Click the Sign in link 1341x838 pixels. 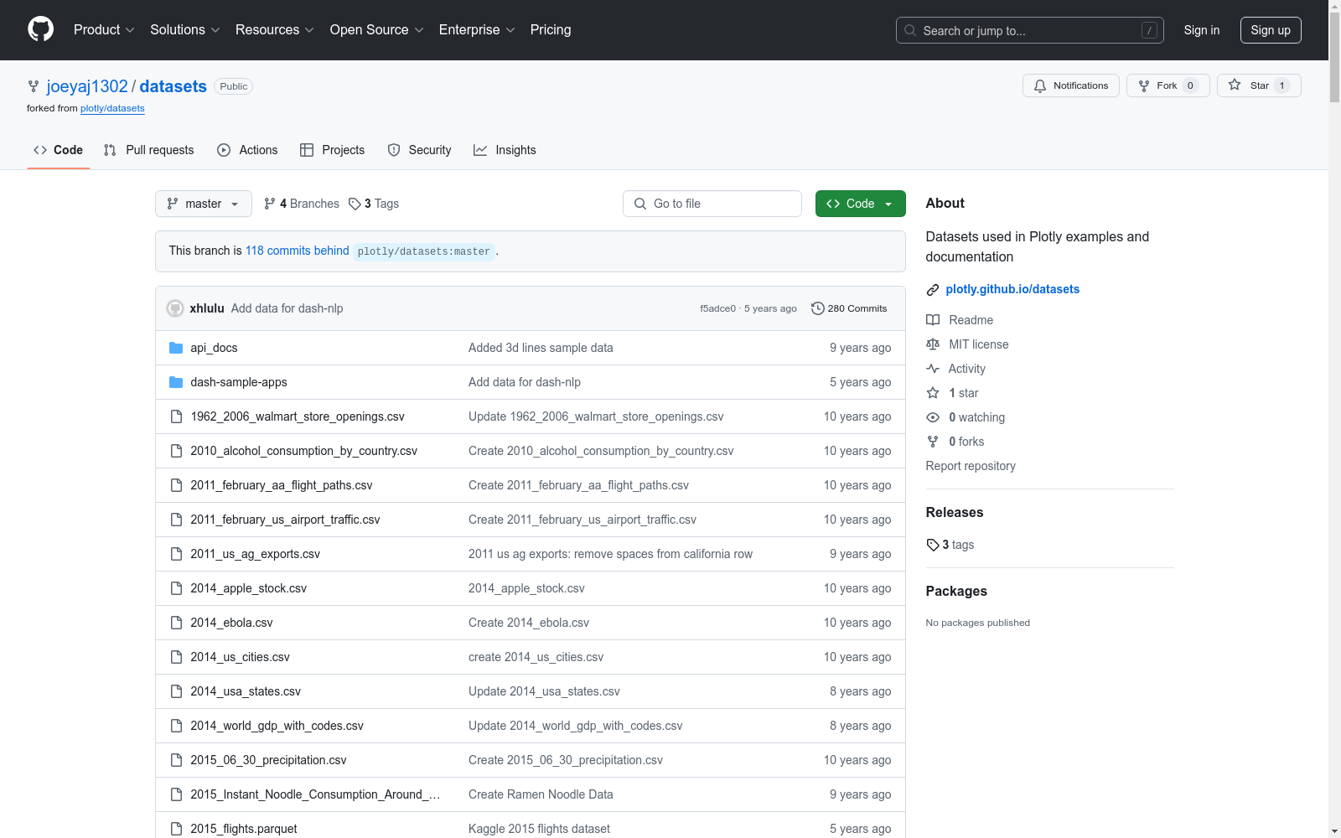pyautogui.click(x=1201, y=30)
